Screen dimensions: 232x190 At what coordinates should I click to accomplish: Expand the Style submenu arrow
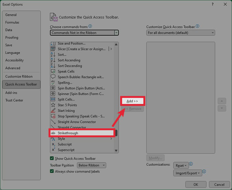pyautogui.click(x=111, y=139)
